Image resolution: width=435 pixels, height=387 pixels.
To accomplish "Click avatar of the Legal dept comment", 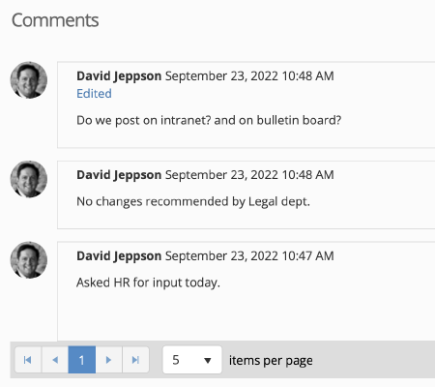I will [x=29, y=179].
